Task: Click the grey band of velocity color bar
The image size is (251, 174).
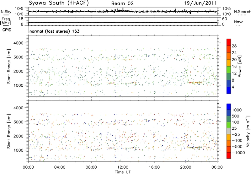Action: 229,131
